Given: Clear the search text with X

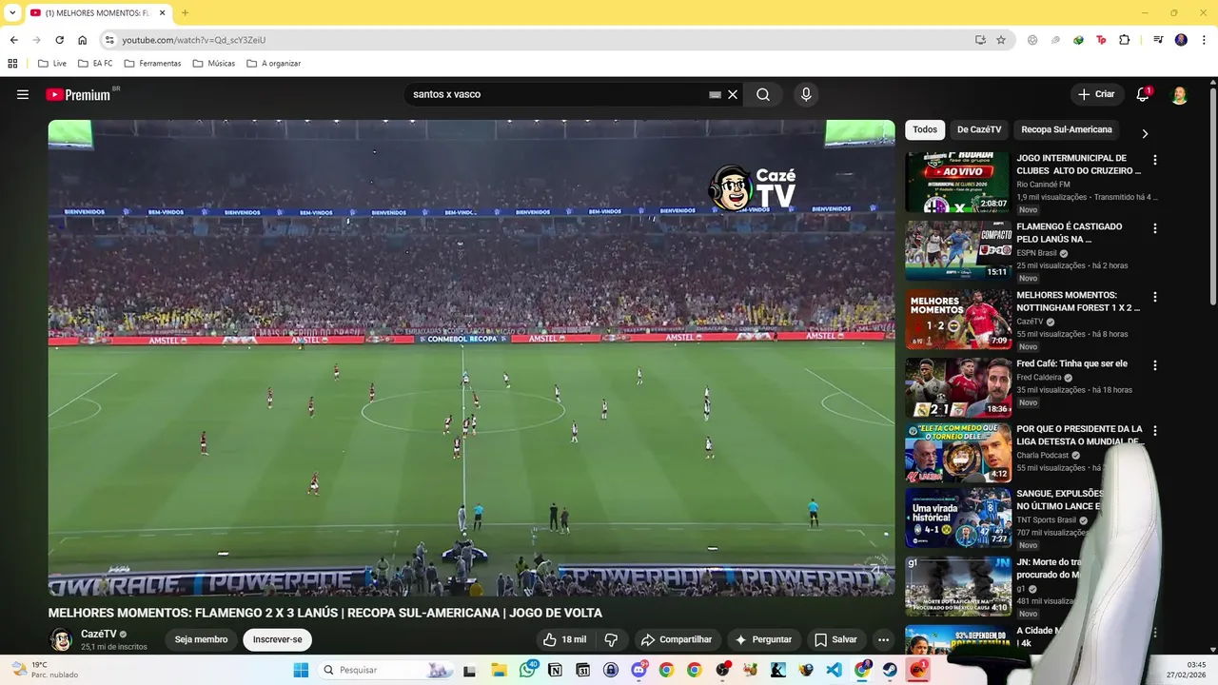Looking at the screenshot, I should point(733,94).
